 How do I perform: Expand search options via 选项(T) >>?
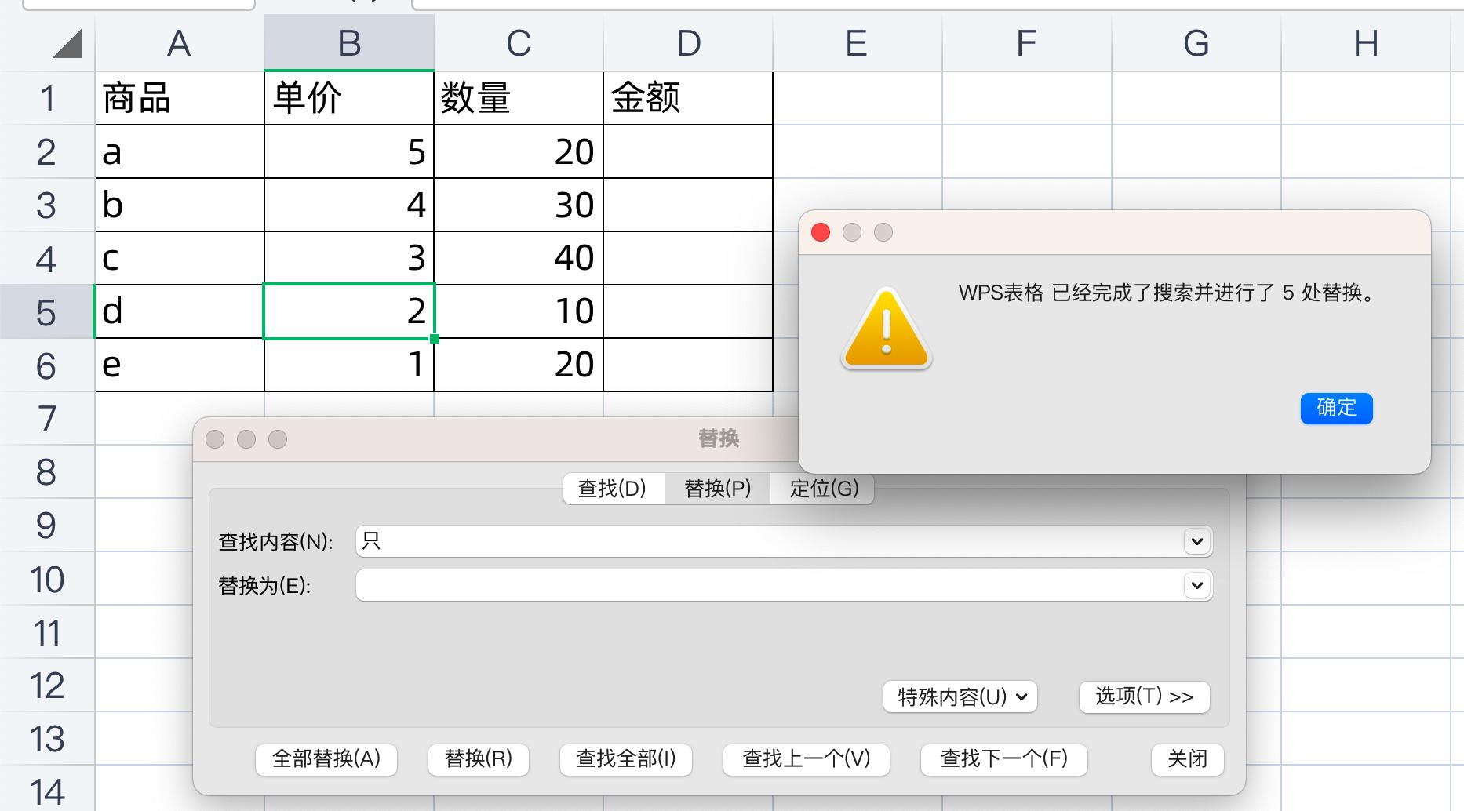(x=1144, y=696)
